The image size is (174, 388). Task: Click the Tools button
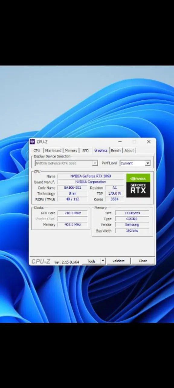point(91,261)
